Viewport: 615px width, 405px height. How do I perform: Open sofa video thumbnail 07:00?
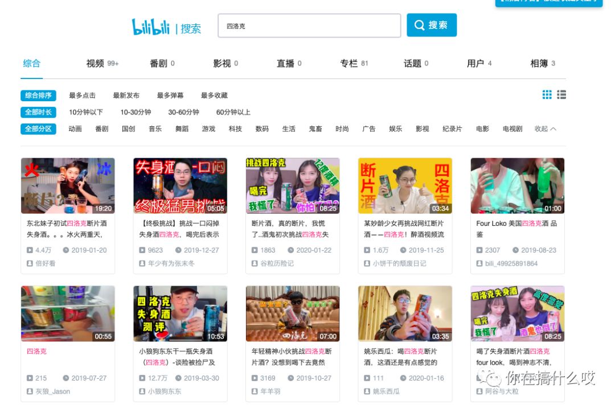pos(293,314)
